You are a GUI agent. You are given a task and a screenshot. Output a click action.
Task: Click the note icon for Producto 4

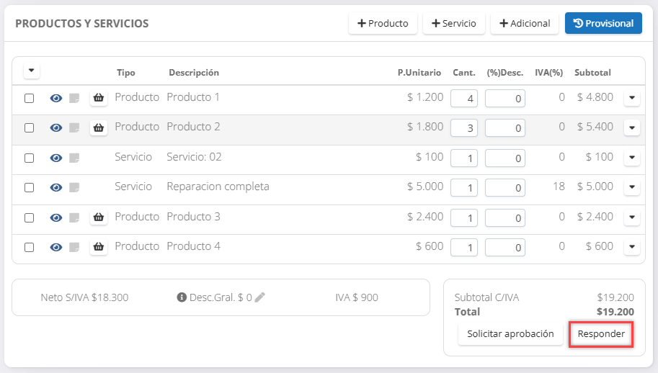pyautogui.click(x=74, y=247)
